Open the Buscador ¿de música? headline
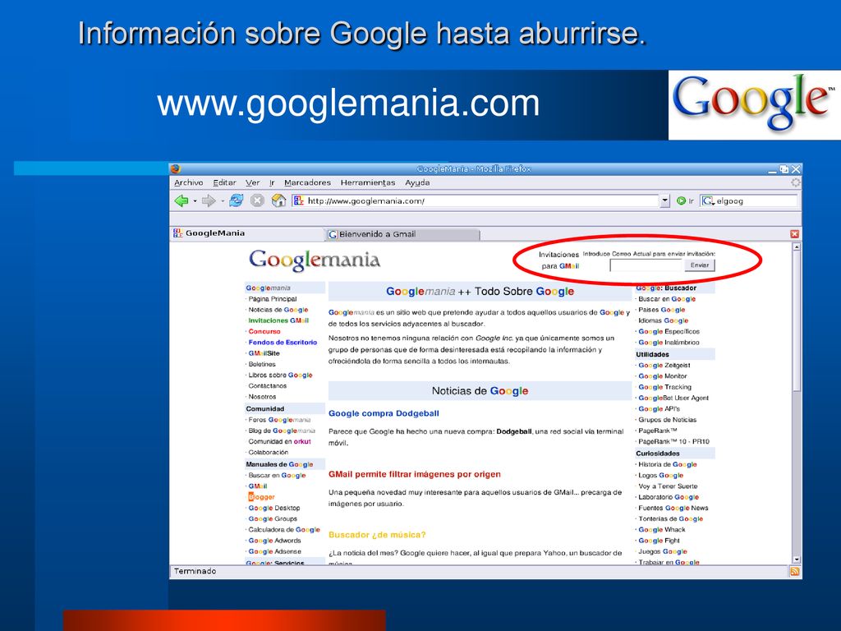This screenshot has width=841, height=631. pos(377,535)
